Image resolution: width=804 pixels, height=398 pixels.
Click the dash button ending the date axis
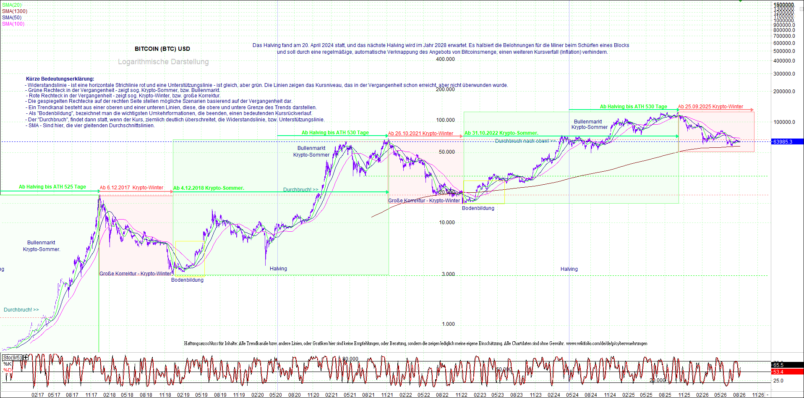[x=767, y=395]
